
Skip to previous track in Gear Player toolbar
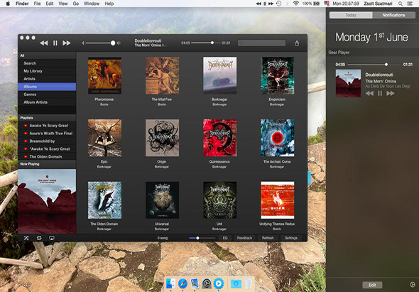click(44, 43)
